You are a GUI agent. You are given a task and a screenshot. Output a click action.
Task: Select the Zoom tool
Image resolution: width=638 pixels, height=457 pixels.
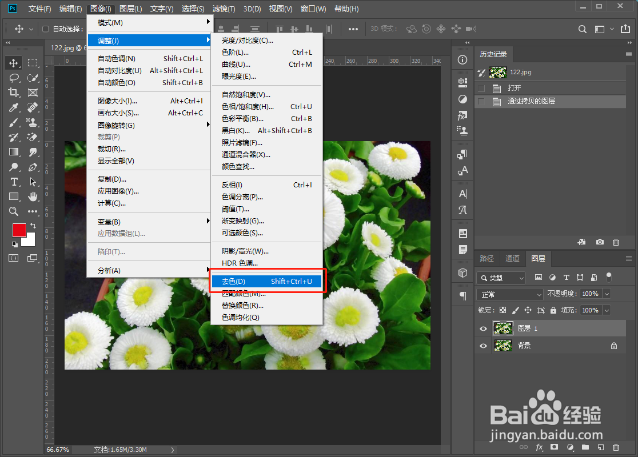[13, 211]
